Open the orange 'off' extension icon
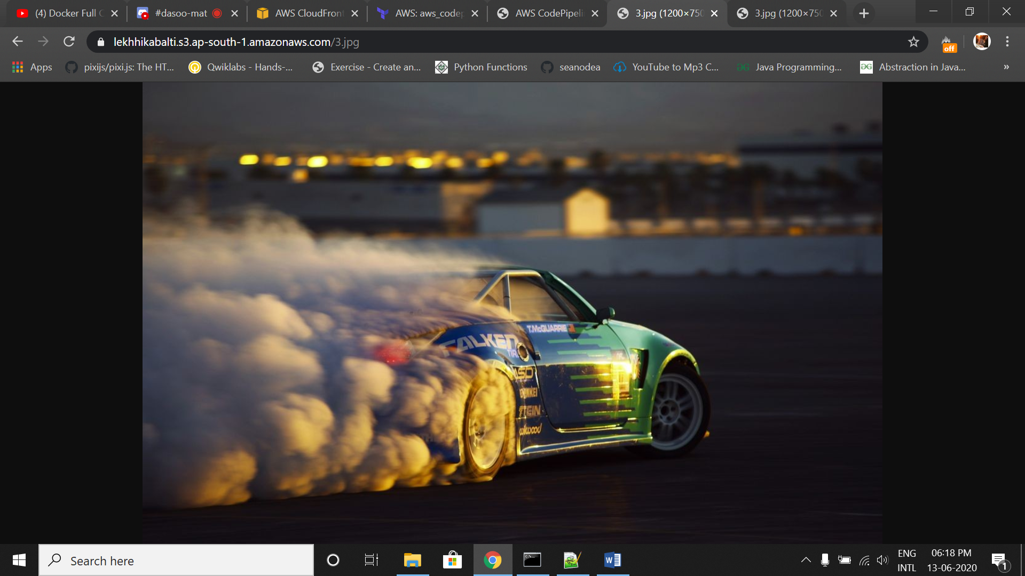The image size is (1025, 576). [x=948, y=43]
